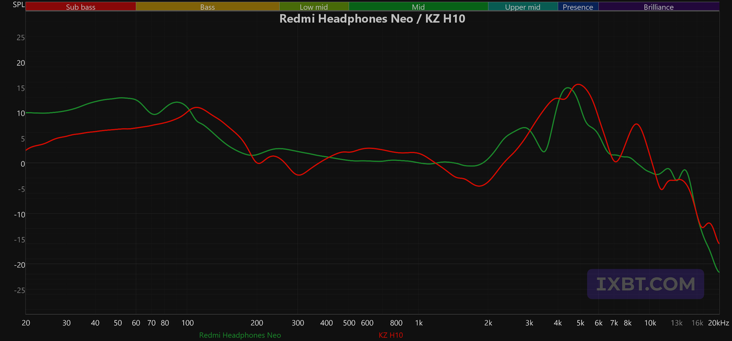Click the 20 Hz start frequency label

pyautogui.click(x=26, y=323)
